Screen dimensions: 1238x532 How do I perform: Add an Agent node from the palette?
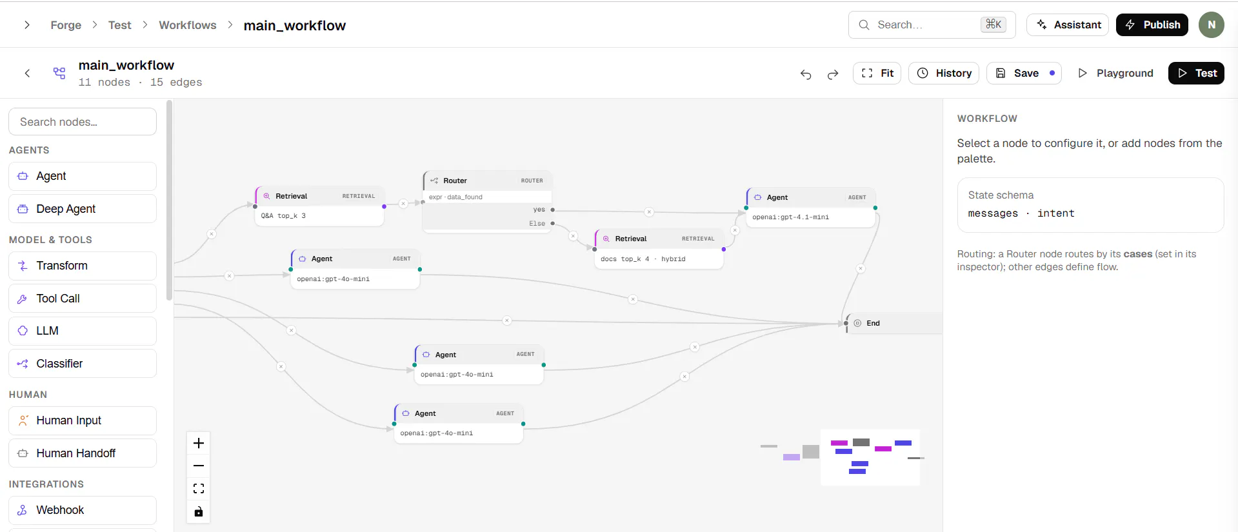coord(83,176)
